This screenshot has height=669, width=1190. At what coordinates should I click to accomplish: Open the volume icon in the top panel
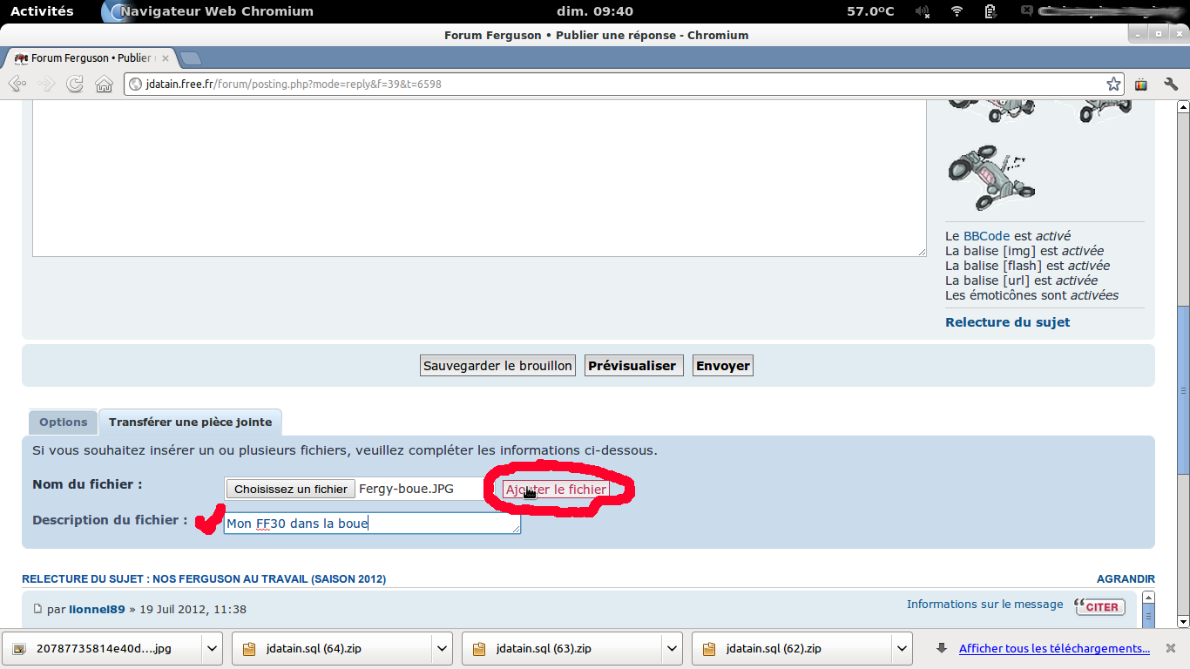coord(923,11)
